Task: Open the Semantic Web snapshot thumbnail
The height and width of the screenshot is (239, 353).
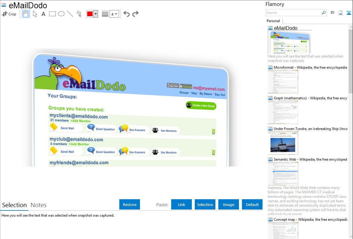Action: coord(283,174)
